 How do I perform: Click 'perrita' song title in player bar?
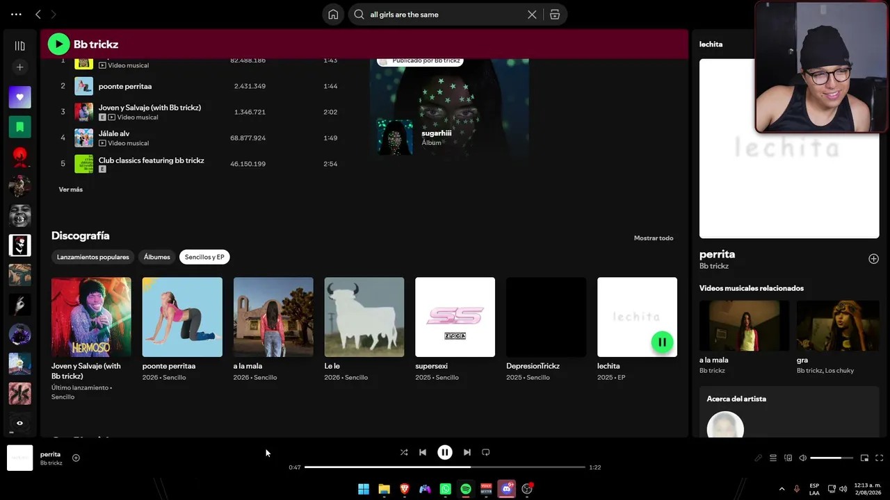pyautogui.click(x=50, y=454)
